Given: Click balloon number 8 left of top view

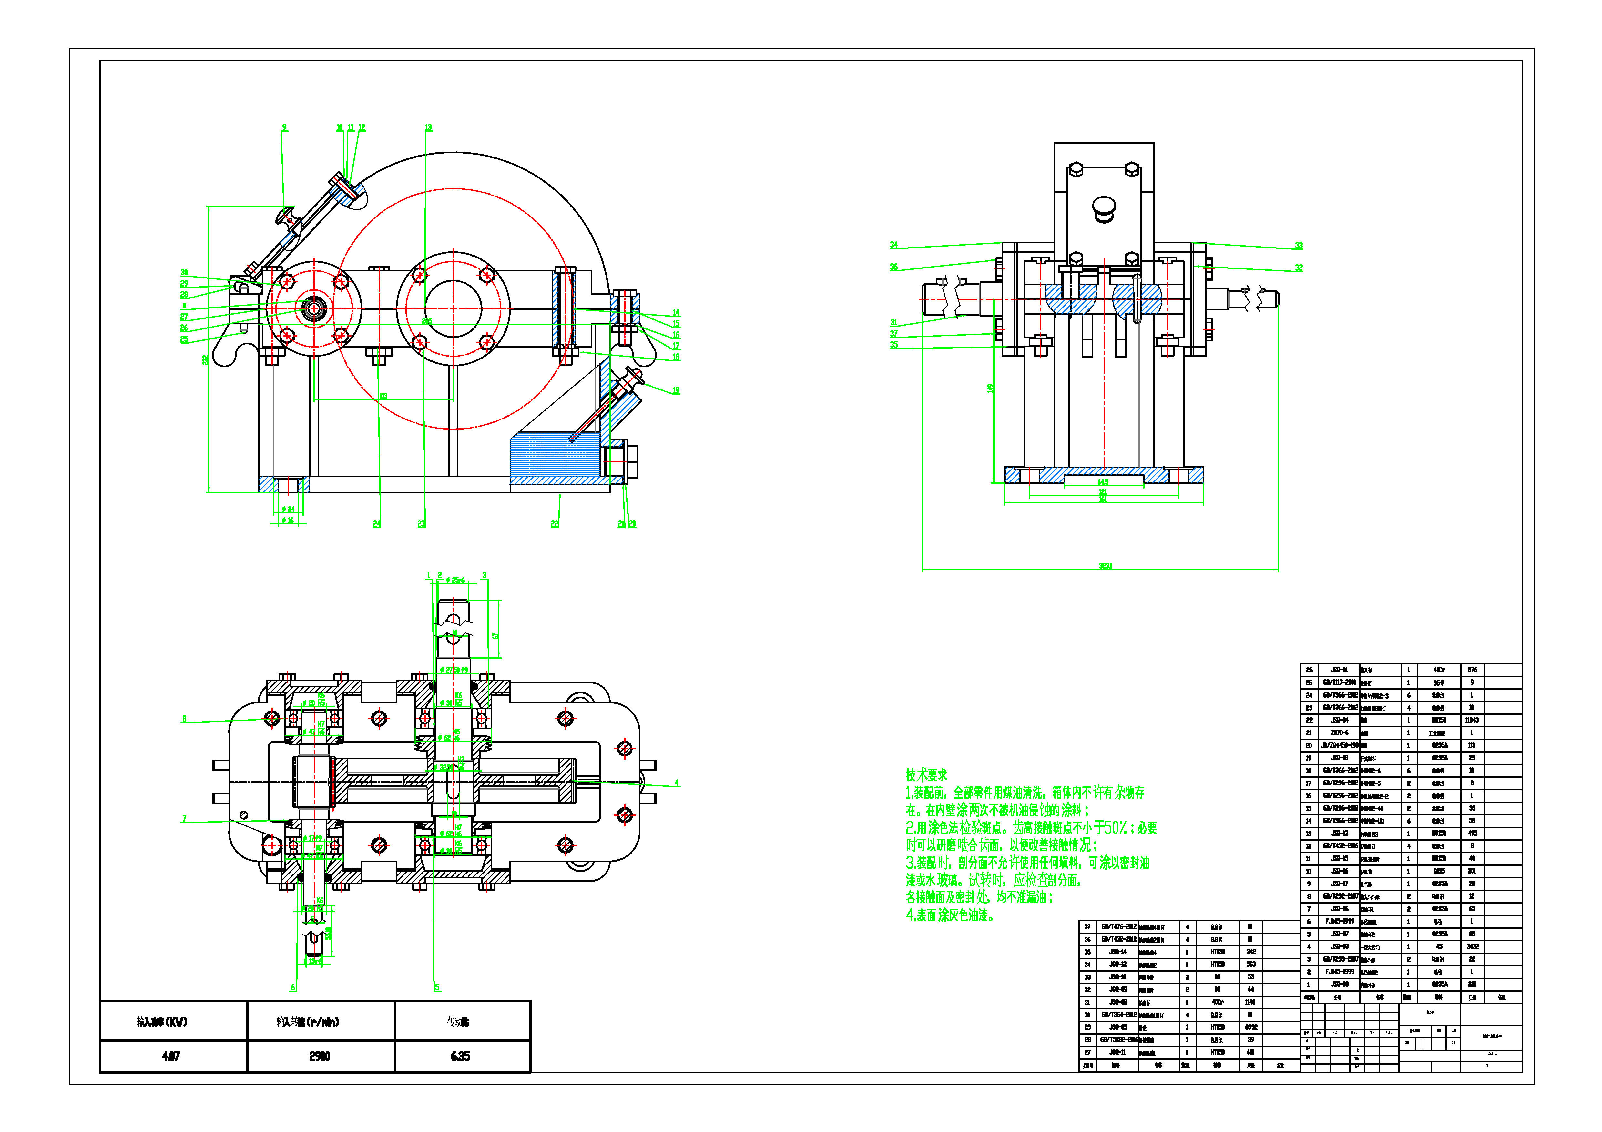Looking at the screenshot, I should click(184, 719).
